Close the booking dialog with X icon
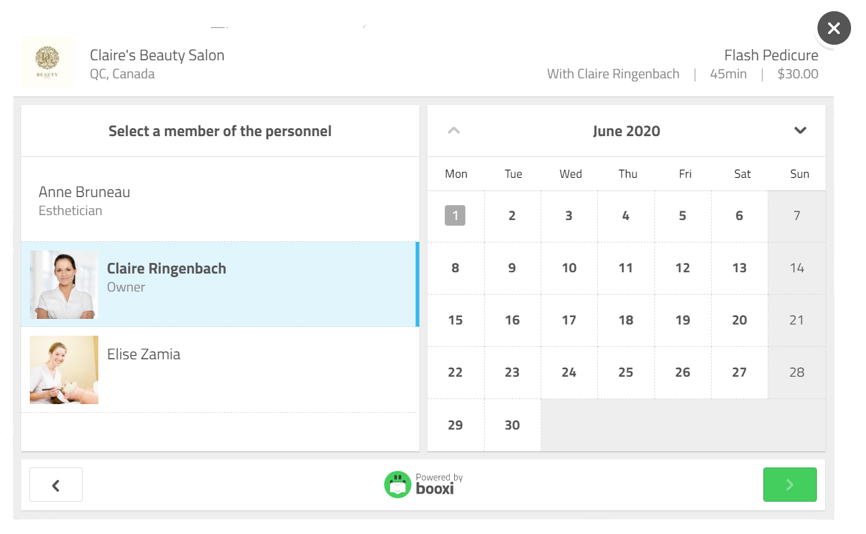The image size is (866, 534). pyautogui.click(x=834, y=28)
